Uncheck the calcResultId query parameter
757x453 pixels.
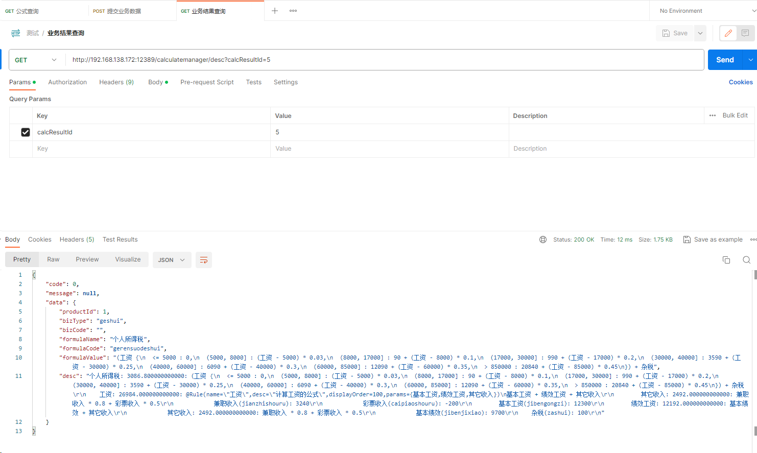(25, 132)
